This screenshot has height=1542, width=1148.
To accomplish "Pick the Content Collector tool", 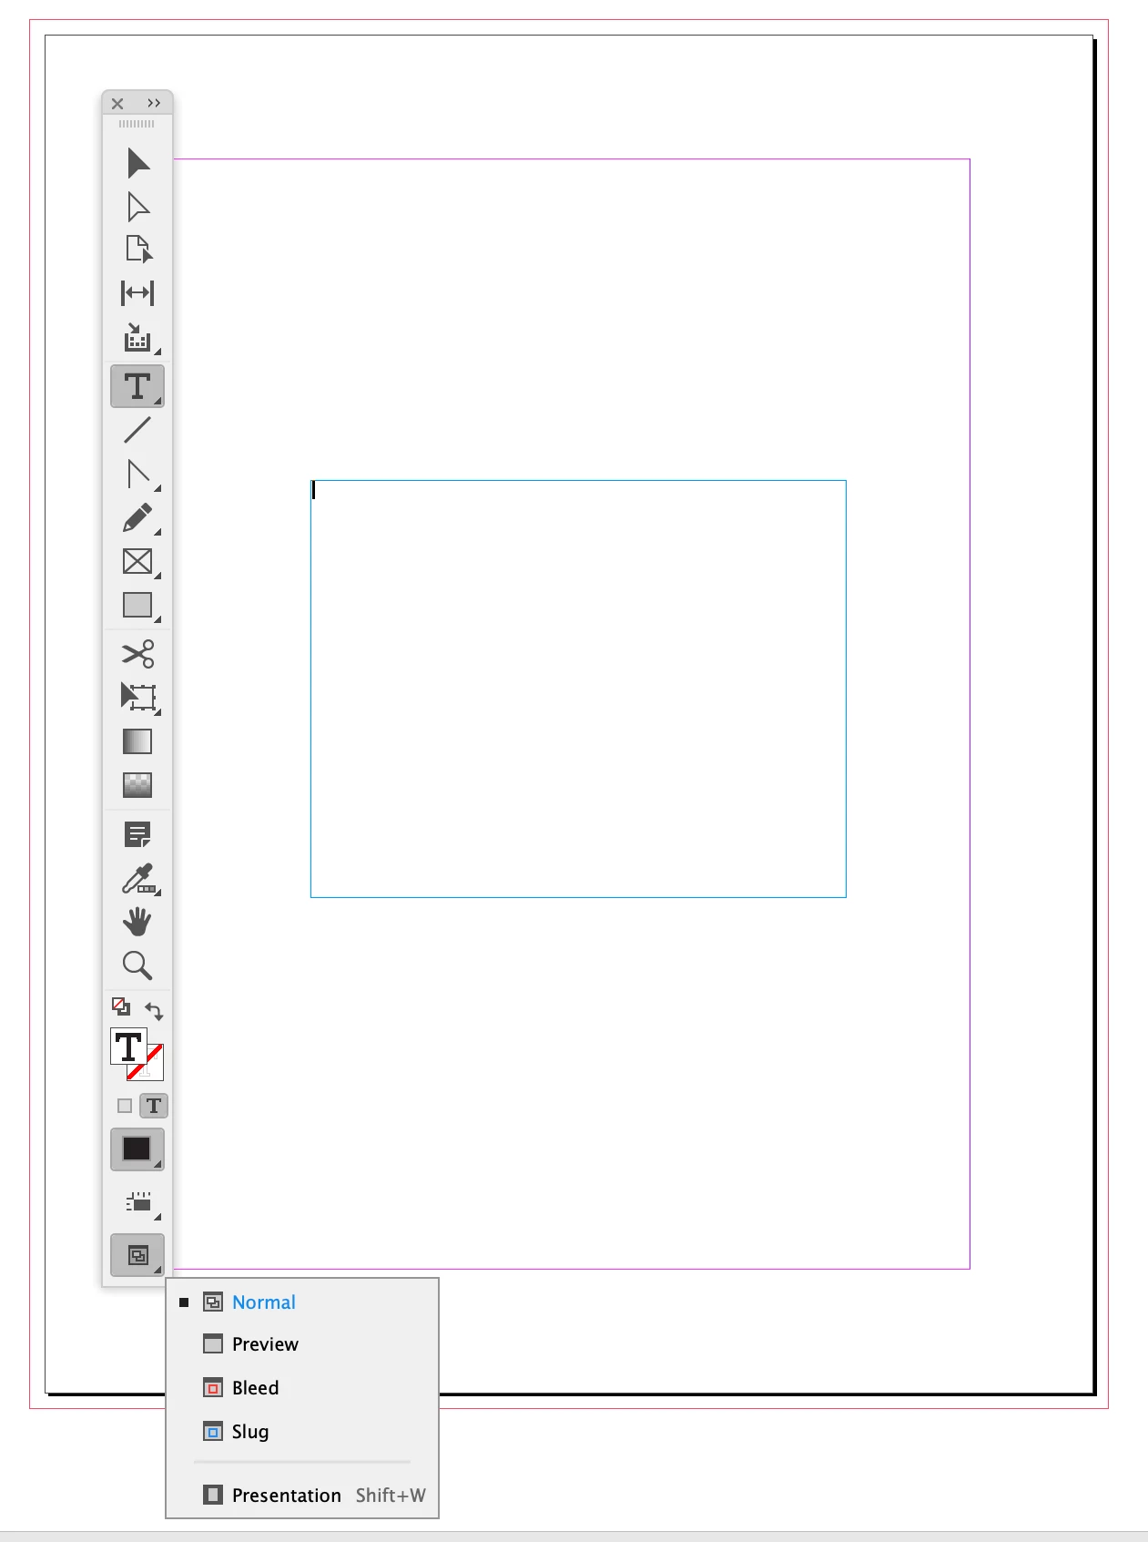I will tap(137, 338).
